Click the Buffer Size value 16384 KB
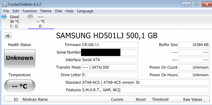 coord(194,45)
